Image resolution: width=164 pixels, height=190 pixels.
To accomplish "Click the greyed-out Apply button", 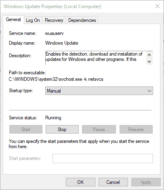I will [146, 182].
